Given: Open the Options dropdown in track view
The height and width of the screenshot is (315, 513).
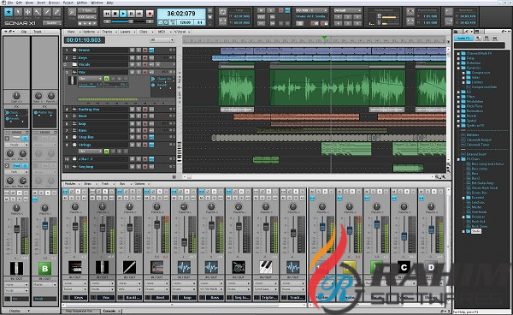Looking at the screenshot, I should point(91,32).
